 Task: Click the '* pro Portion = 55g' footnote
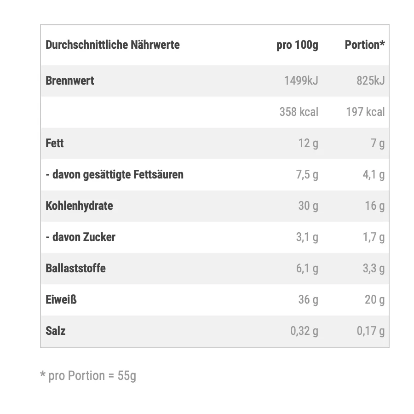click(x=88, y=376)
